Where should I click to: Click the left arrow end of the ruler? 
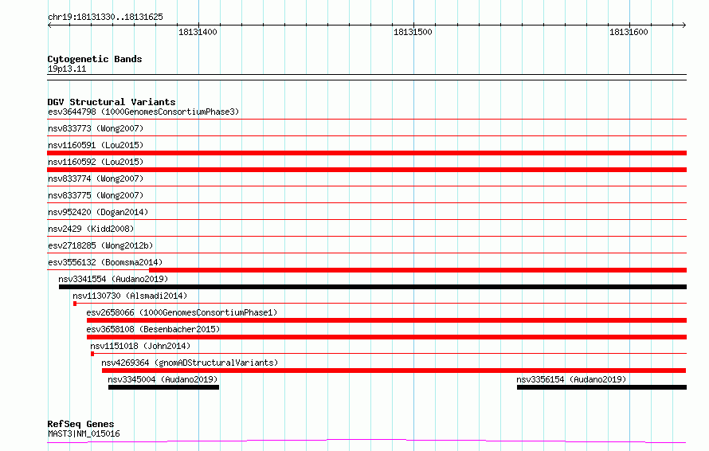click(49, 25)
